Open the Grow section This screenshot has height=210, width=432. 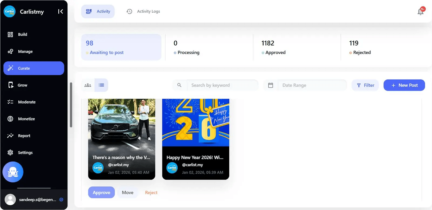(34, 85)
